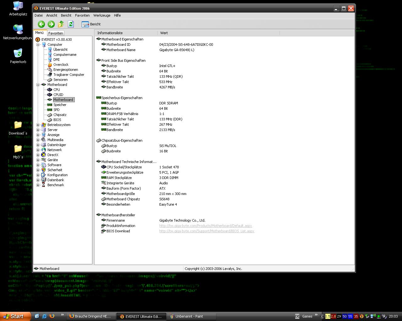Switch to Brauche Dringend HE... taskbar button
402x321 pixels.
[x=91, y=316]
